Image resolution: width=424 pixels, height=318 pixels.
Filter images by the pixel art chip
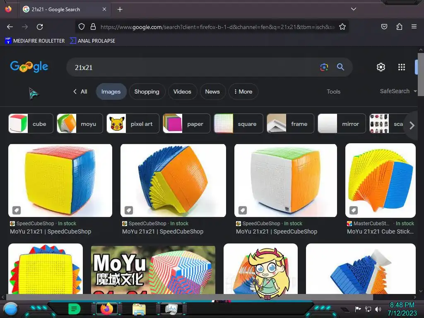133,123
